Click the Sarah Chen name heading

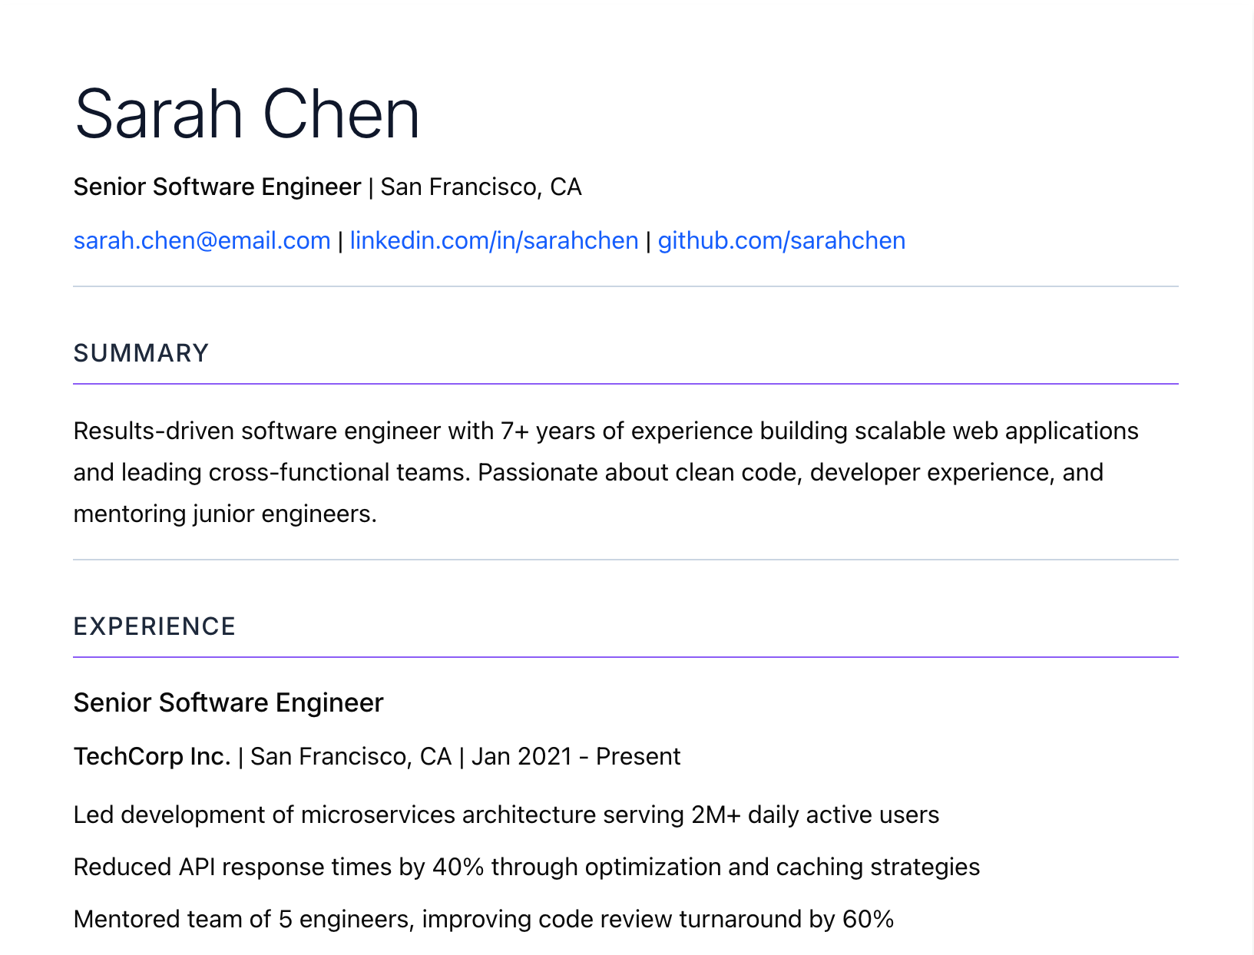246,114
